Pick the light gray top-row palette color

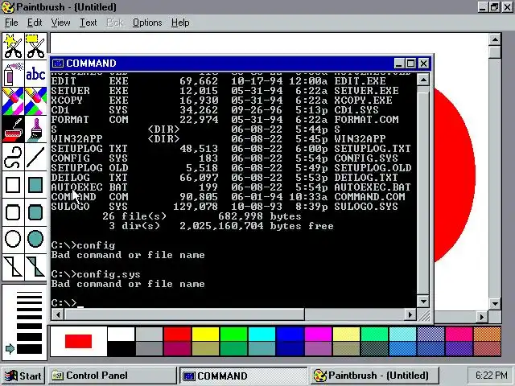click(150, 335)
